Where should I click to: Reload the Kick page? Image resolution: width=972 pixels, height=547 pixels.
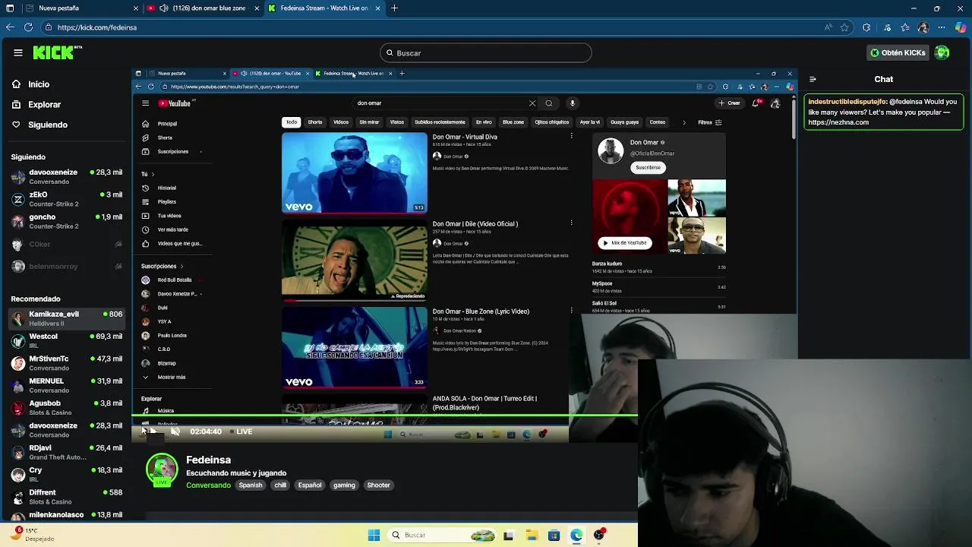click(28, 27)
